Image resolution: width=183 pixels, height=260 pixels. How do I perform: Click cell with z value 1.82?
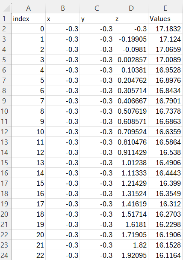tap(131, 245)
